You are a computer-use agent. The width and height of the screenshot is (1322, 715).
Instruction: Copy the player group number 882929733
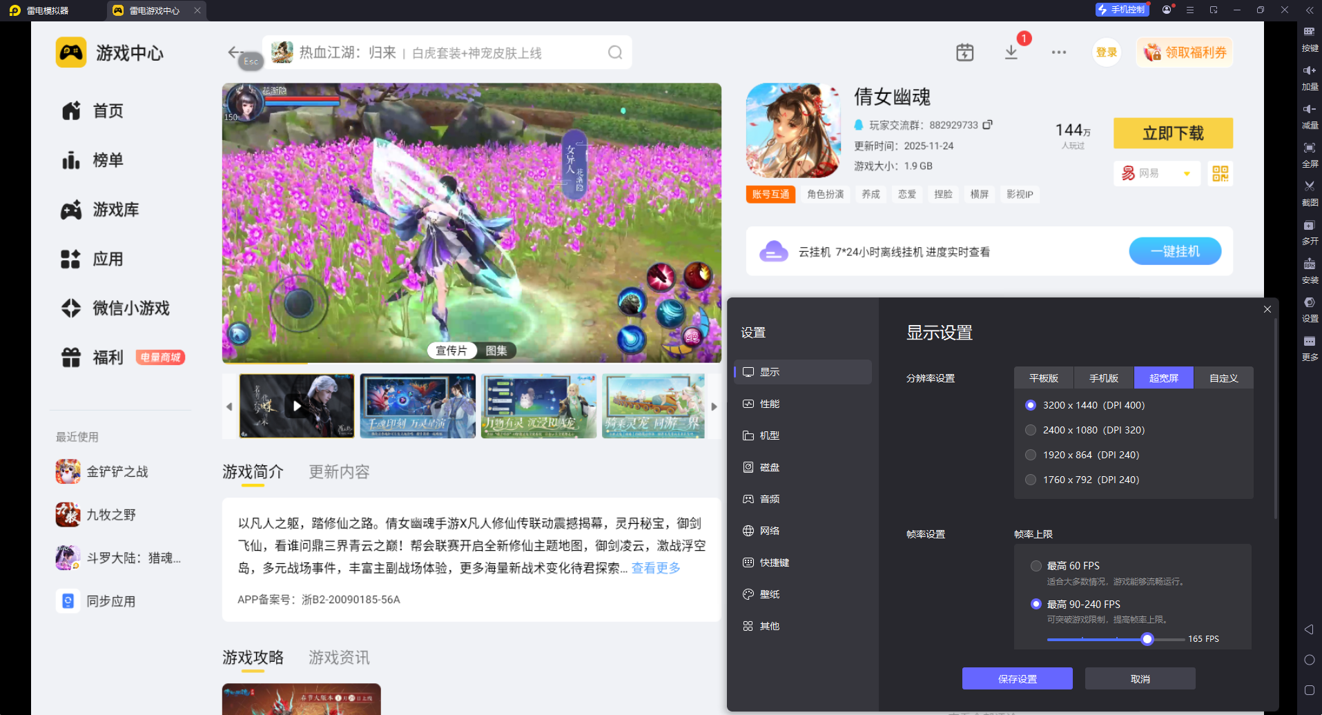988,125
